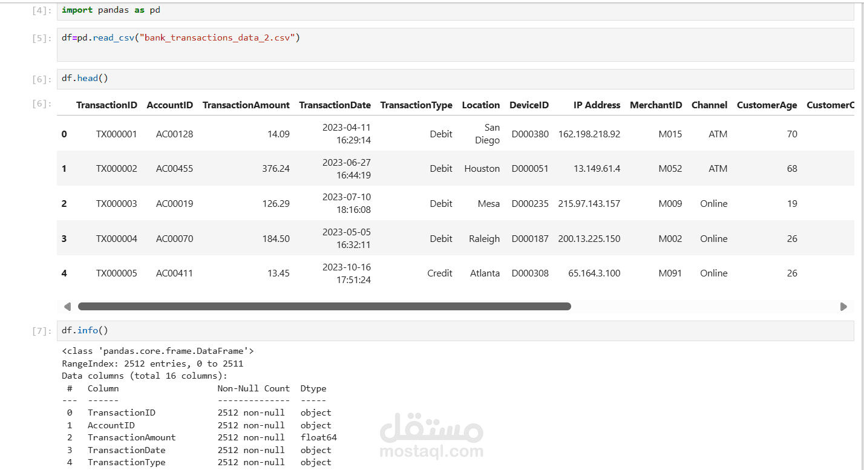Click the 'Data columns (total 16 columns)' line
Image resolution: width=864 pixels, height=470 pixels.
click(x=145, y=376)
